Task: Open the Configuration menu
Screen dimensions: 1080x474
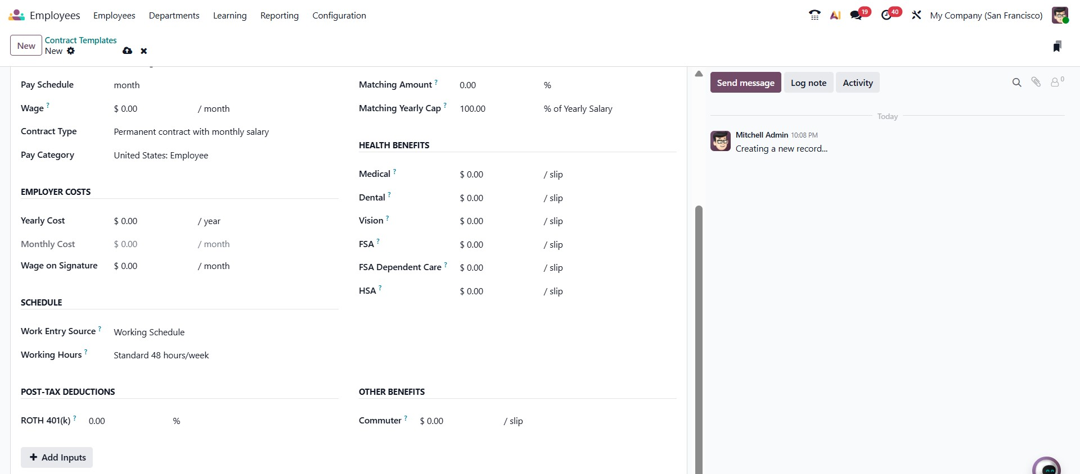Action: [x=339, y=16]
